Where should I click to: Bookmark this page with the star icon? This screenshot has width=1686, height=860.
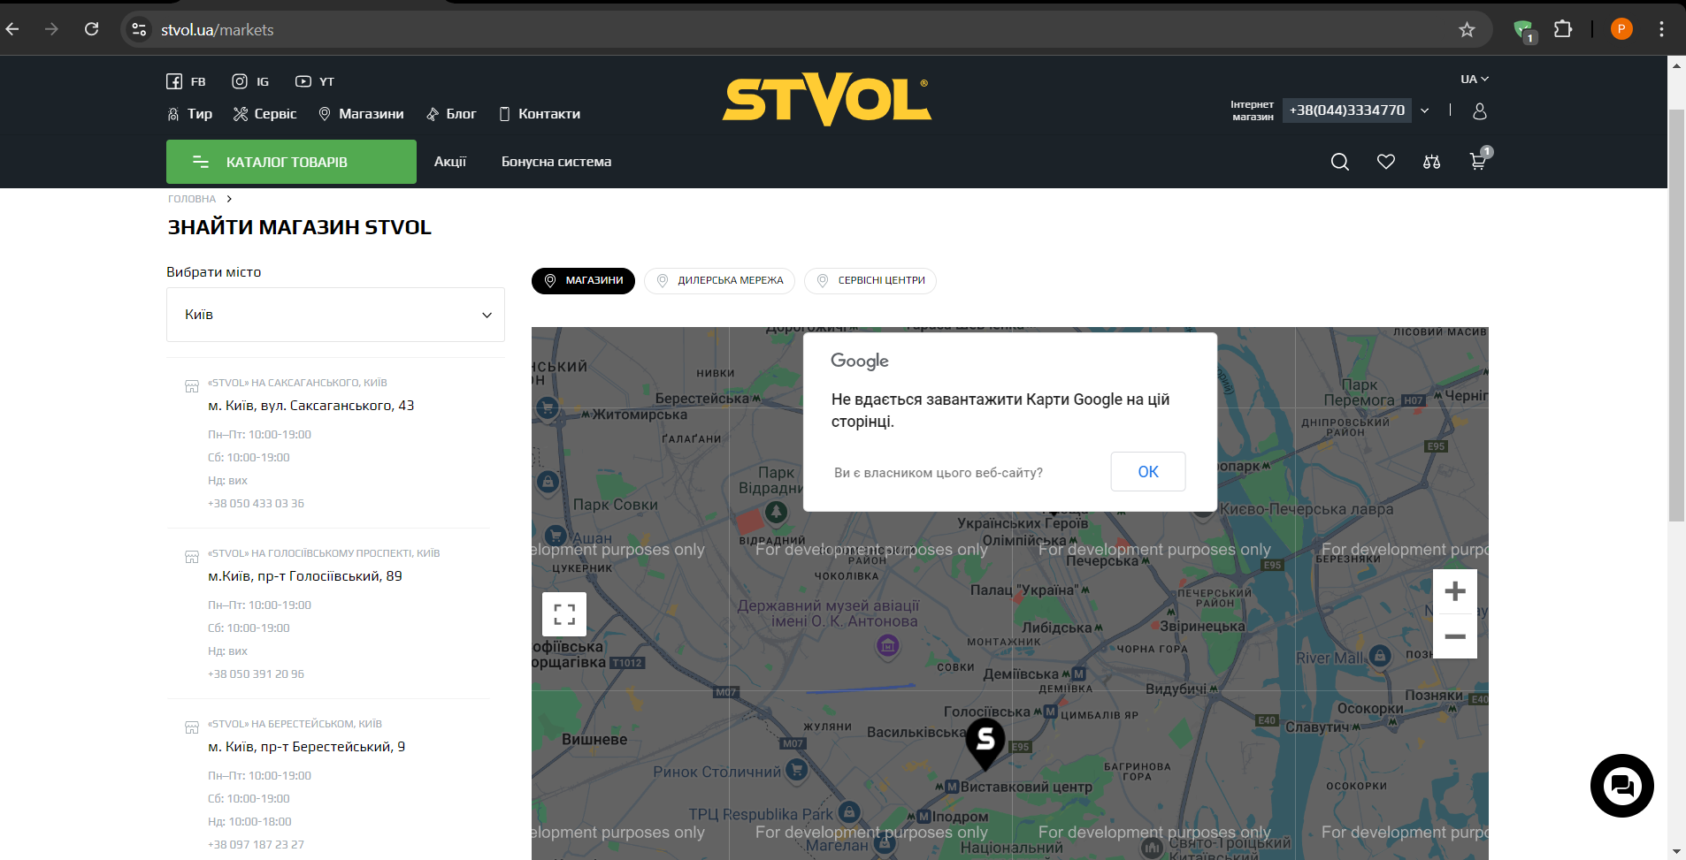coord(1468,29)
